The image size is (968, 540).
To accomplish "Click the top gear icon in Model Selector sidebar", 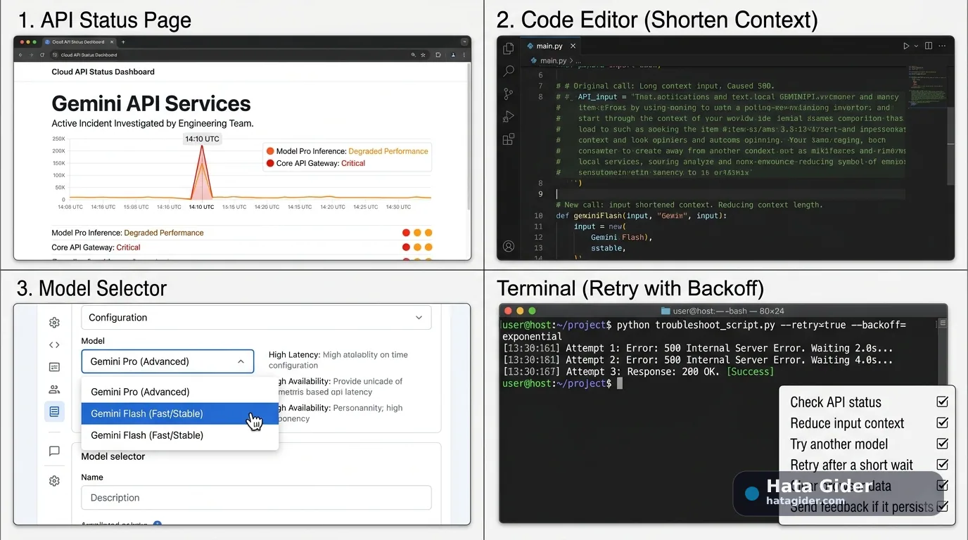I will coord(54,323).
